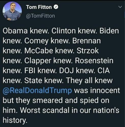Open Tom Fitton's profile avatar
The width and height of the screenshot is (125, 127).
12,11
